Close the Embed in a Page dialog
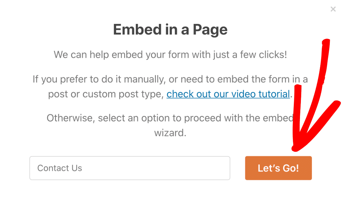Screen dimensions: 343x205 (333, 9)
